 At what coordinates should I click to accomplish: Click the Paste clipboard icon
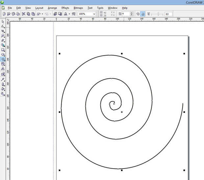click(33, 14)
